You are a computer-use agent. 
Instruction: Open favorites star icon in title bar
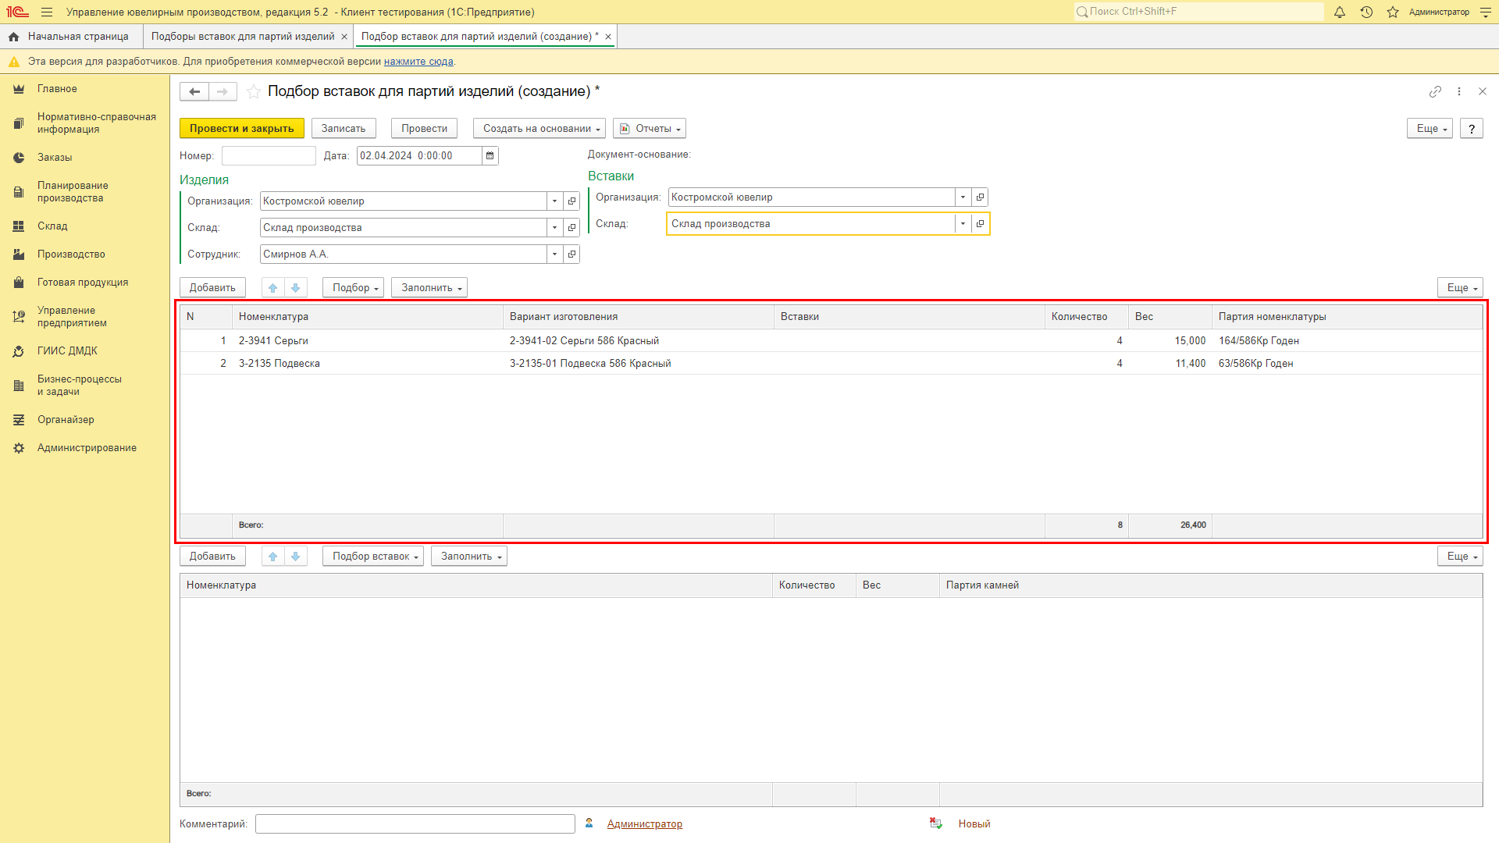[1393, 12]
